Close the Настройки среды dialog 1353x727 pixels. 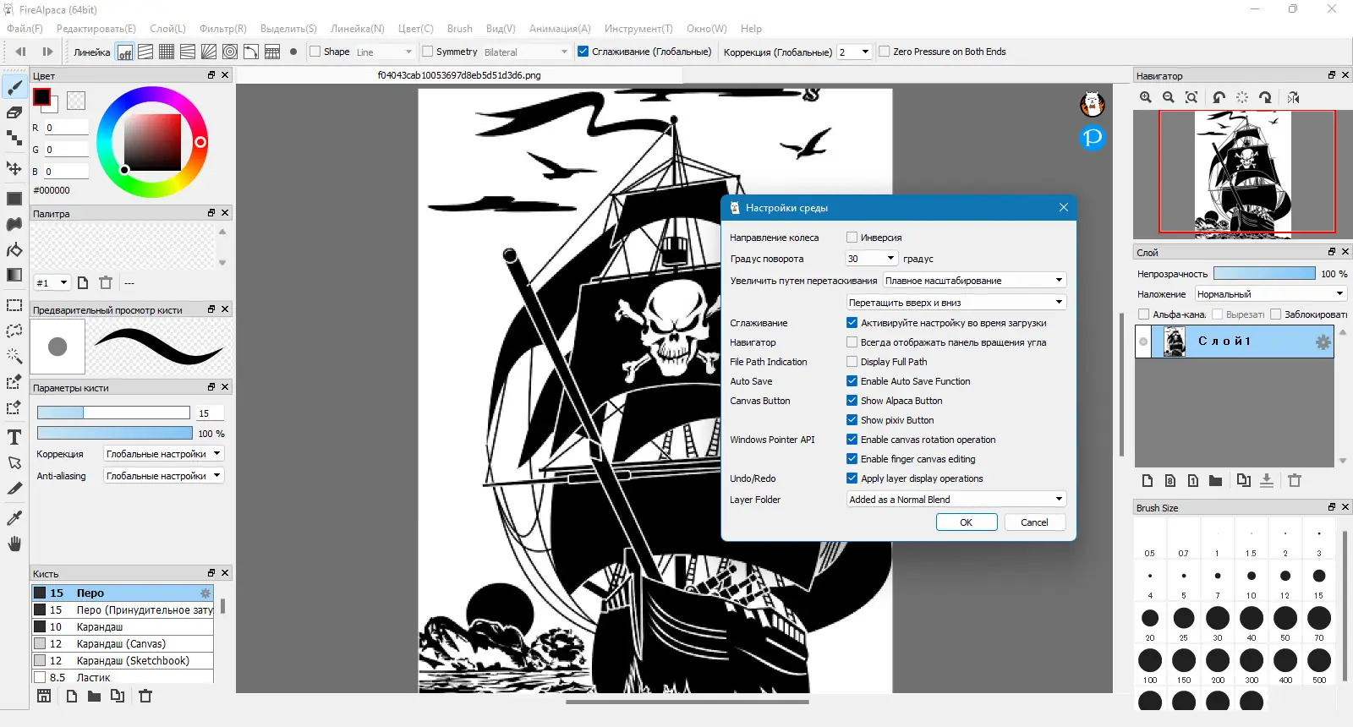1064,208
